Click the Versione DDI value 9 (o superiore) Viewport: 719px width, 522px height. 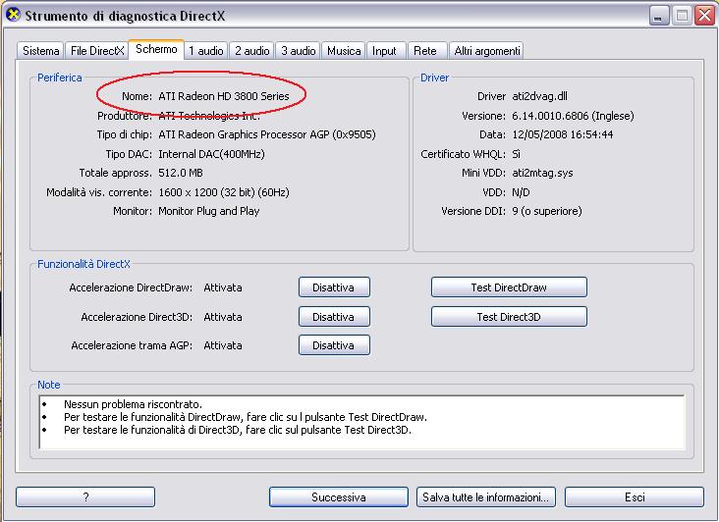pos(547,211)
